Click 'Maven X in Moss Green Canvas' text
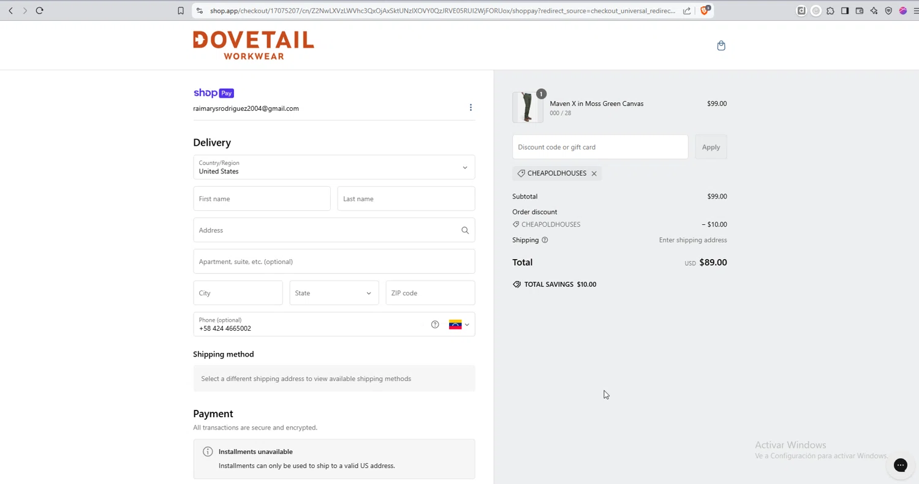The width and height of the screenshot is (919, 484). tap(596, 104)
